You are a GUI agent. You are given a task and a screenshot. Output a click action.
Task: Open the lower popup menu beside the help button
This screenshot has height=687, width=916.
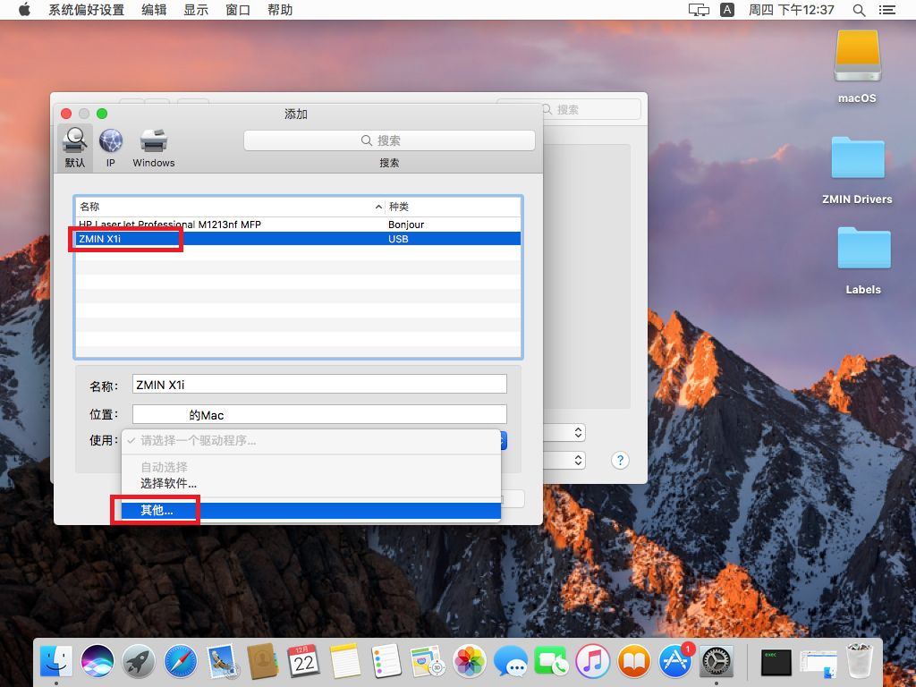564,460
